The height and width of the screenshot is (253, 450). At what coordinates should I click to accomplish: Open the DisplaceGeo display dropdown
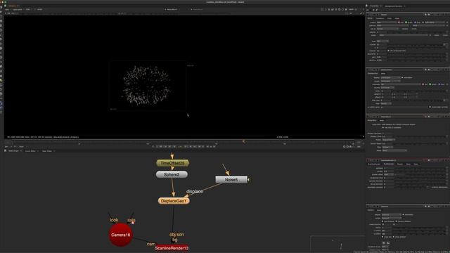[391, 77]
